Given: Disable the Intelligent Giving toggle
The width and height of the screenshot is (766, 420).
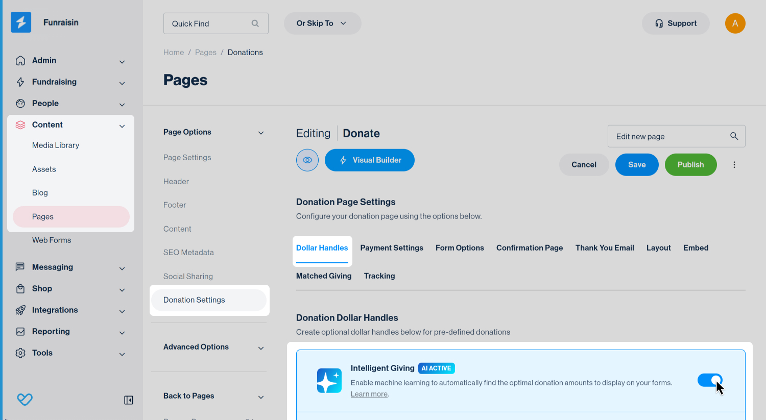Looking at the screenshot, I should click(710, 380).
